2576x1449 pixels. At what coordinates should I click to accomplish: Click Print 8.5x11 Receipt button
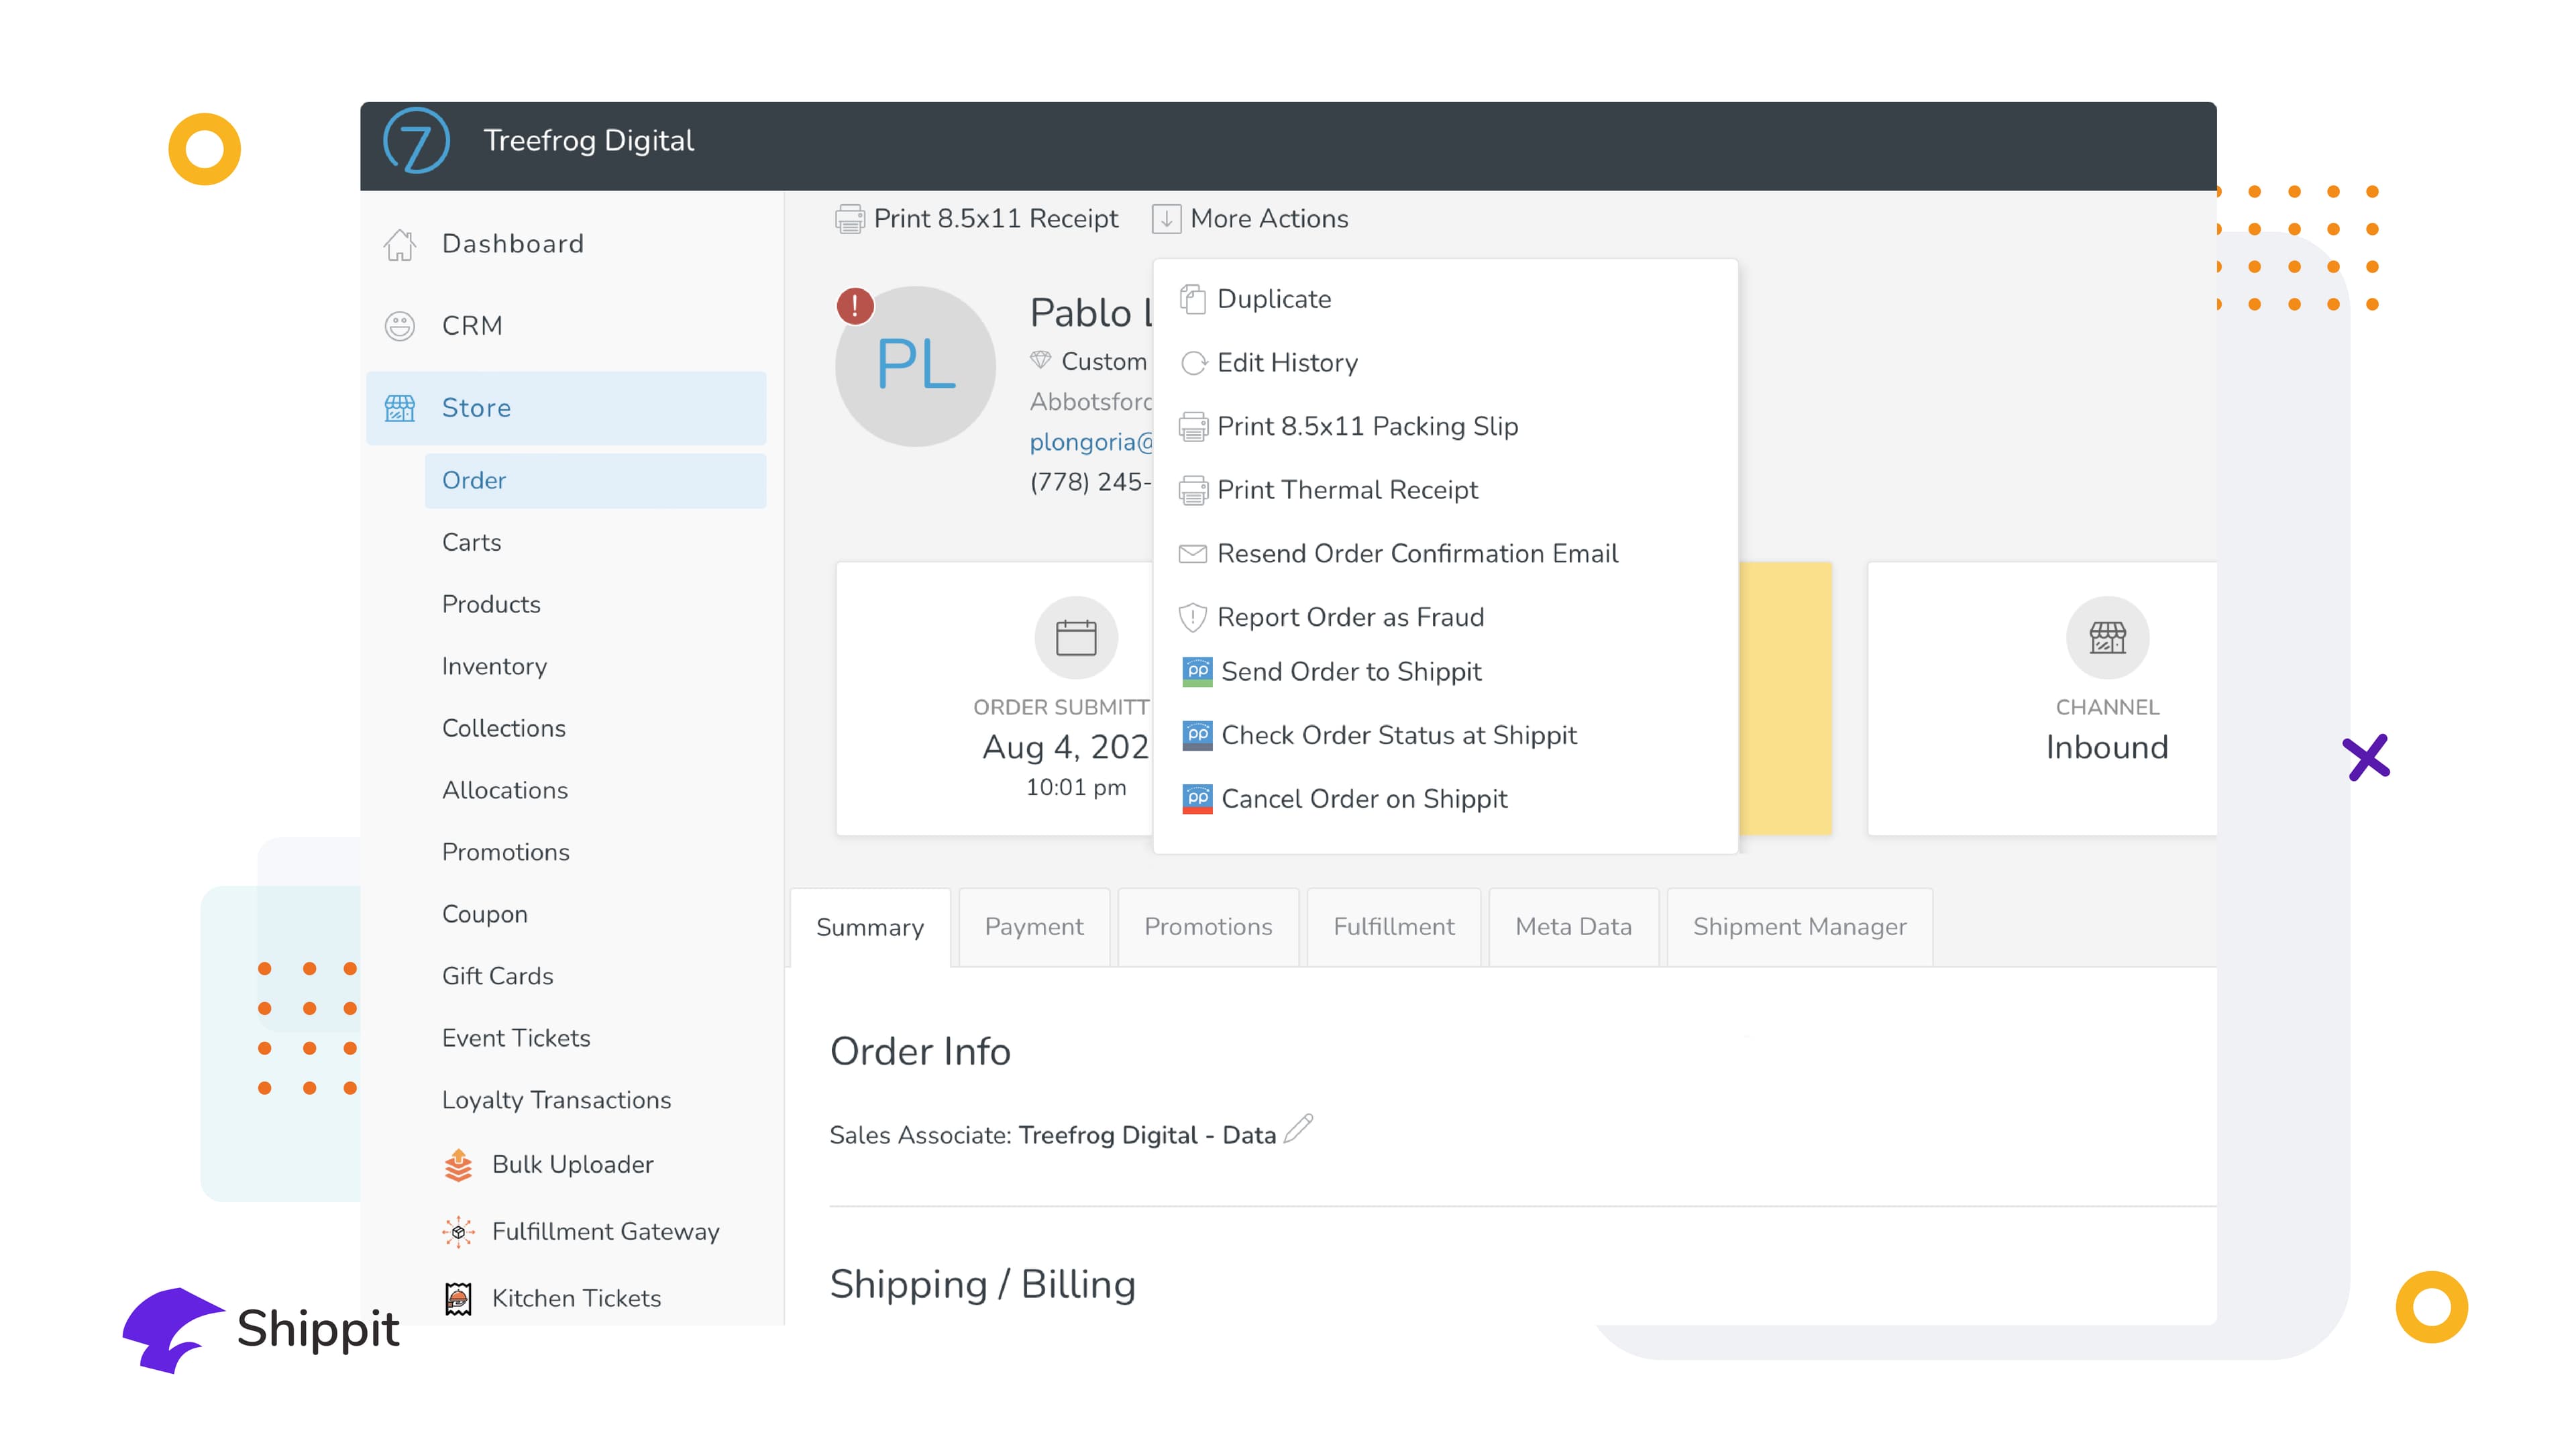(977, 219)
